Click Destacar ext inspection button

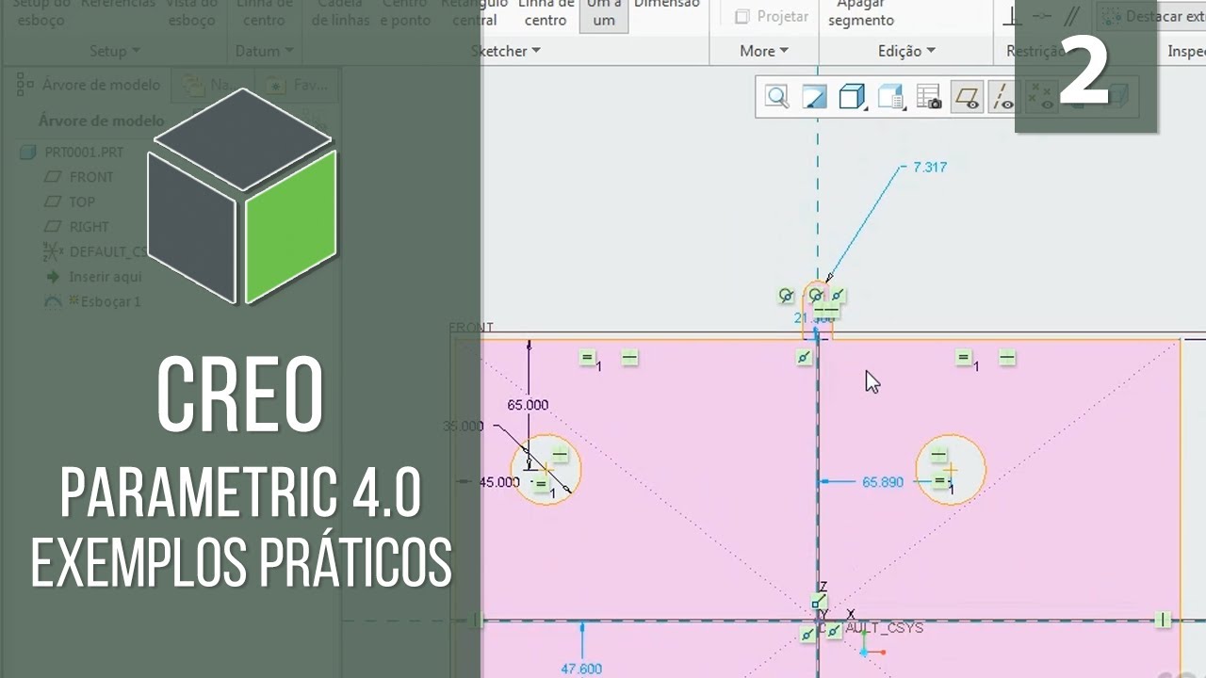(x=1151, y=16)
